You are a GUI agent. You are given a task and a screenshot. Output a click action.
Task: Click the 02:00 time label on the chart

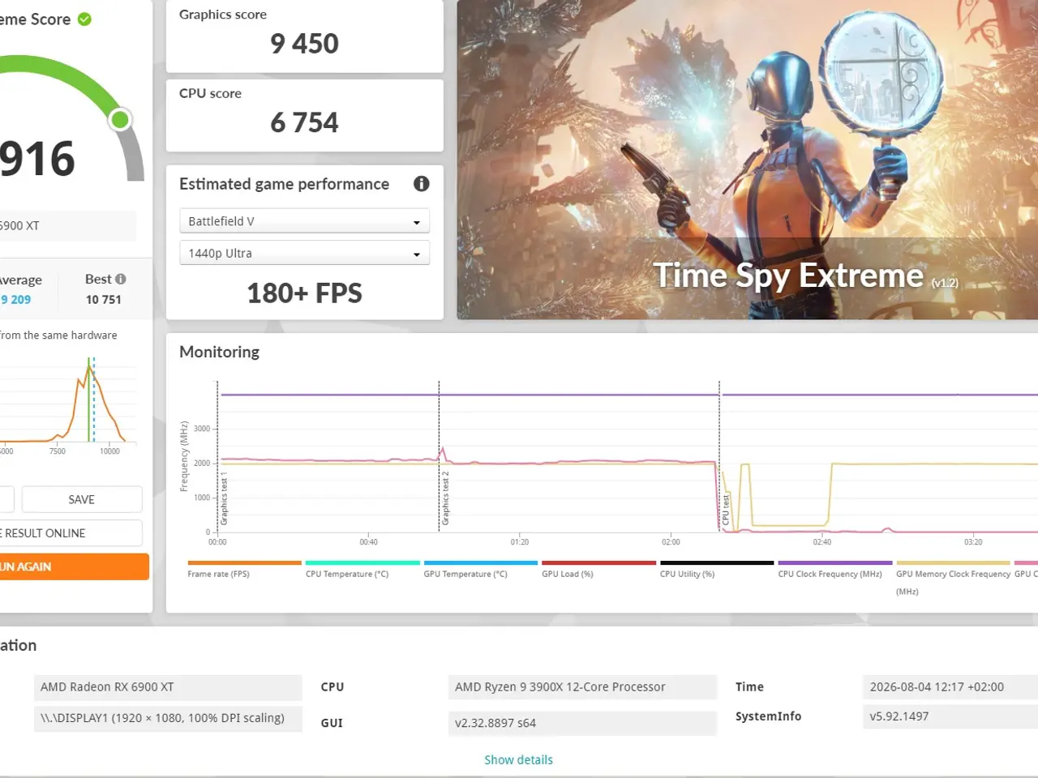tap(671, 542)
